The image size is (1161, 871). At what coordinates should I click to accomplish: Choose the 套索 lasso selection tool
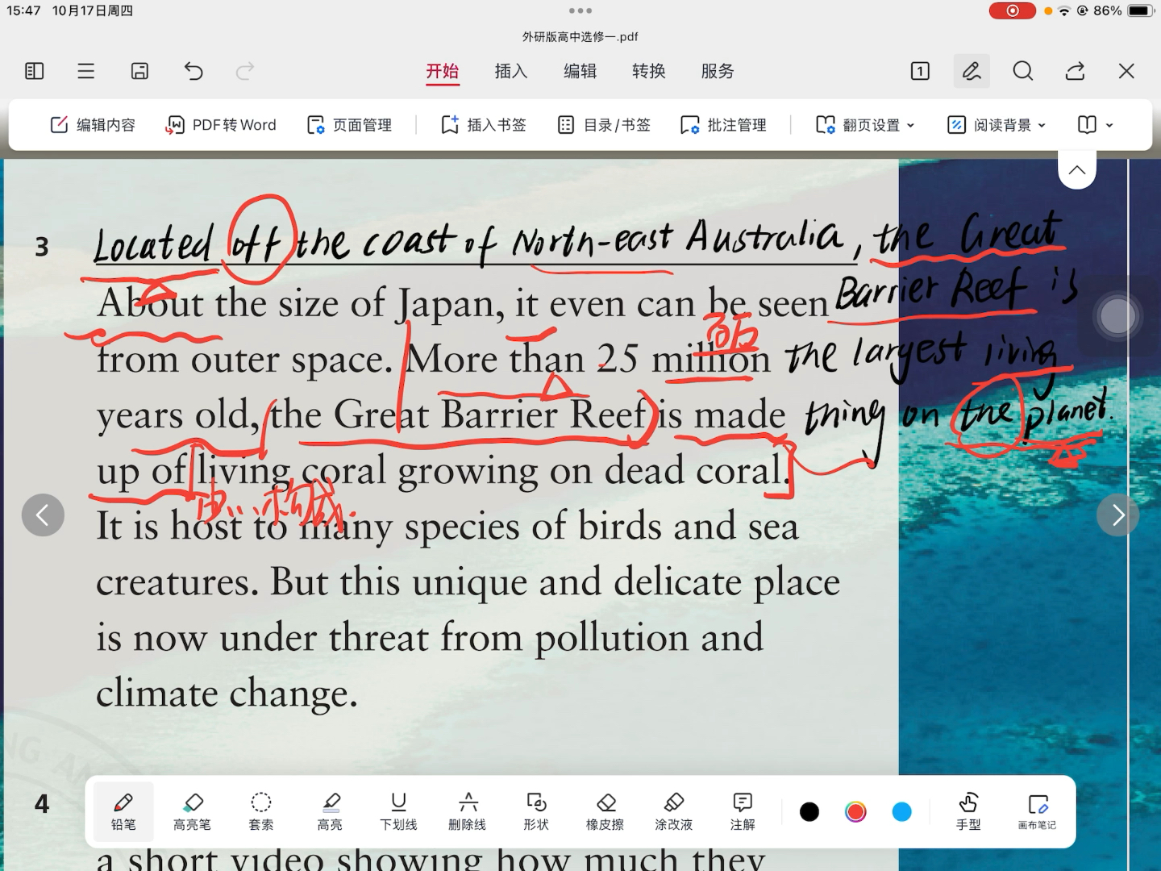point(260,811)
